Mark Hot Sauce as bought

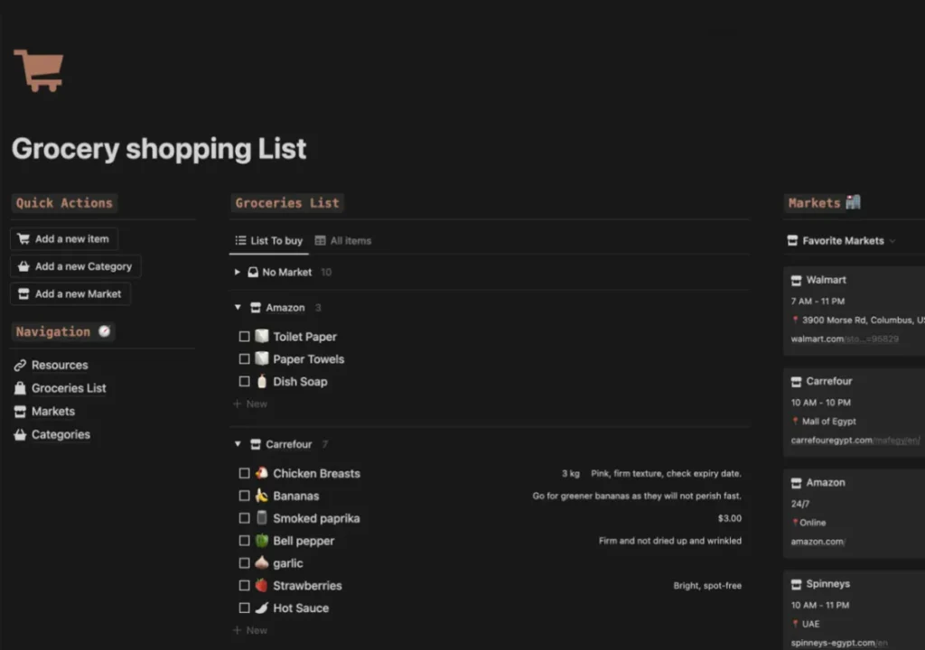point(244,608)
